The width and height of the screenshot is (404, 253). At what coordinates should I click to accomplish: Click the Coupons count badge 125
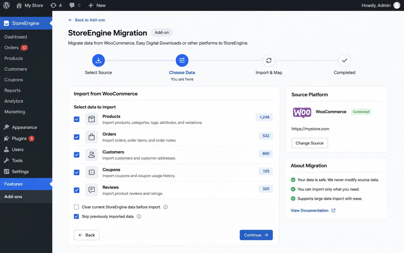click(x=266, y=171)
